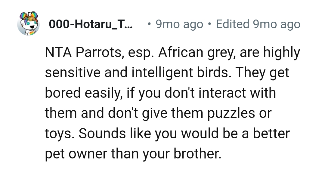Click the 9mo ago timestamp
325x175 pixels.
coord(179,24)
